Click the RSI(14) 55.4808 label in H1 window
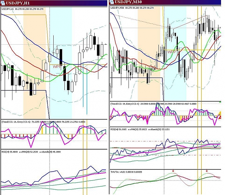Screen dimensions: 225x195 pyautogui.click(x=31, y=152)
